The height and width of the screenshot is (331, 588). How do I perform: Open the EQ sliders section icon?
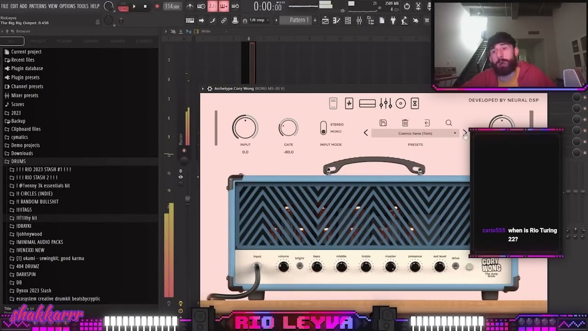(x=386, y=103)
